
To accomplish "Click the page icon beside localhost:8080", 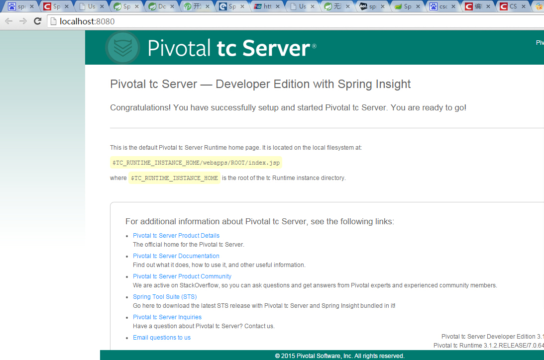I will [53, 21].
